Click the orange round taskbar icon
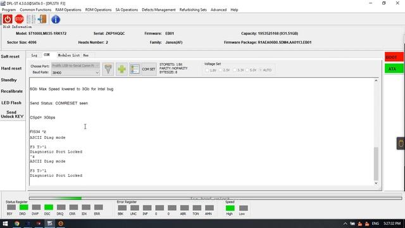This screenshot has height=228, width=405. [x=61, y=224]
